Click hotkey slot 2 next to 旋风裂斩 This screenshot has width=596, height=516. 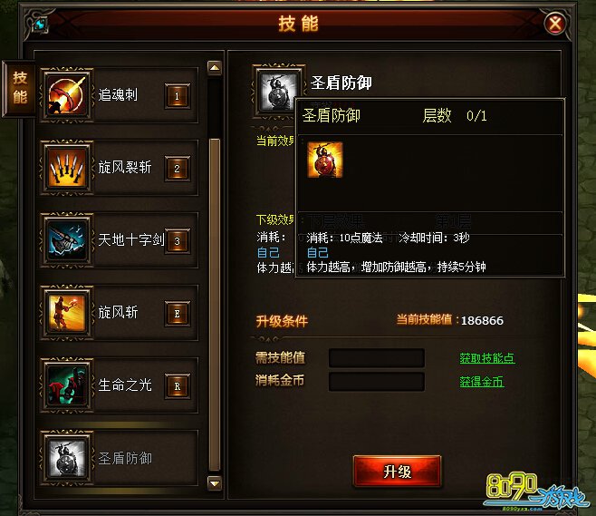[178, 169]
